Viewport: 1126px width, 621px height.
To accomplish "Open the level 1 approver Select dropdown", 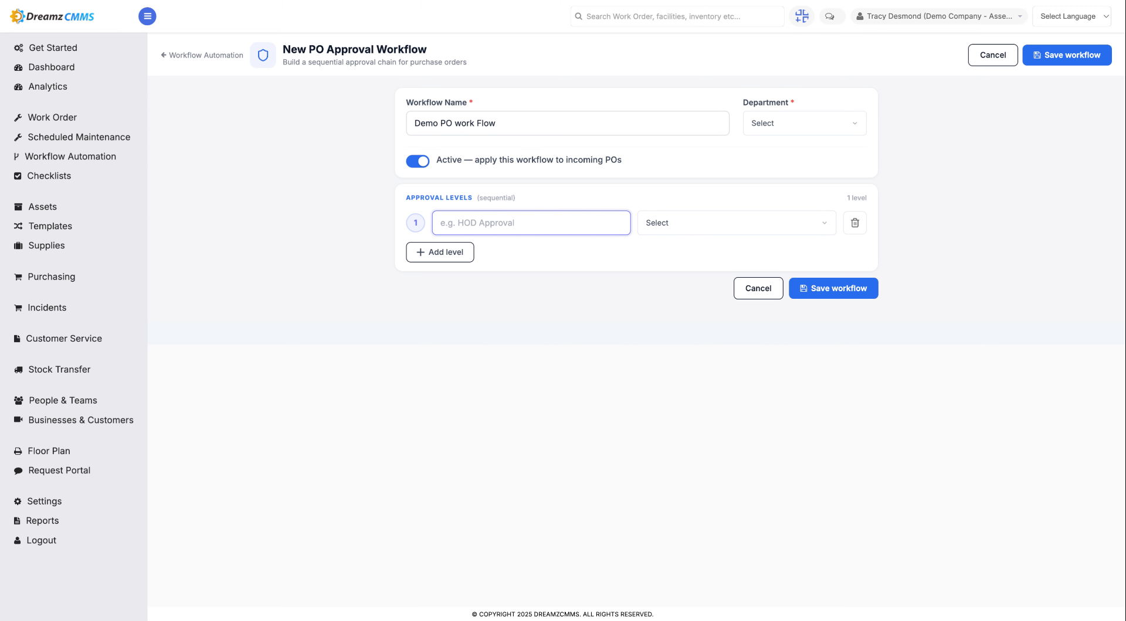I will click(736, 223).
